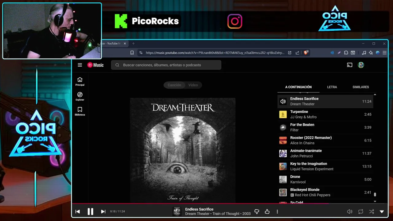
Task: Close the YouTube Music browser tab
Action: 125,44
